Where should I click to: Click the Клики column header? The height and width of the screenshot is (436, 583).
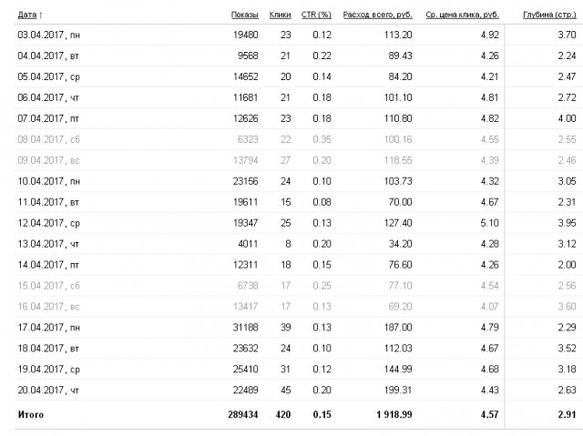280,15
